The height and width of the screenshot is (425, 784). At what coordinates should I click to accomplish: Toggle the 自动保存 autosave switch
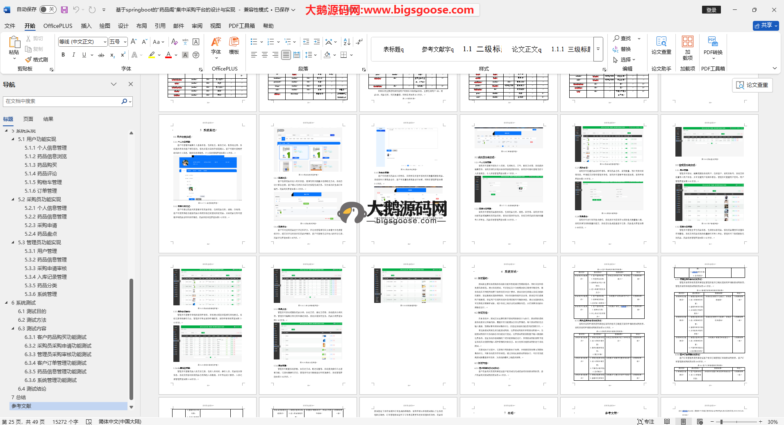pos(49,9)
